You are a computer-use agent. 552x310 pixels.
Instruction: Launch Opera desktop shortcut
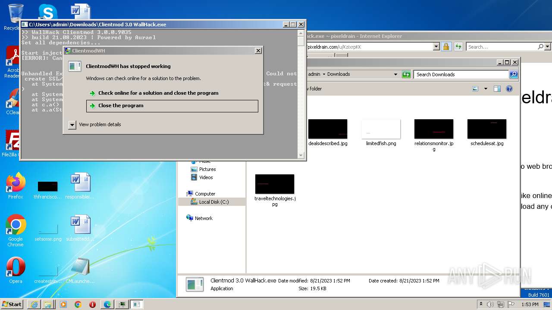(16, 270)
